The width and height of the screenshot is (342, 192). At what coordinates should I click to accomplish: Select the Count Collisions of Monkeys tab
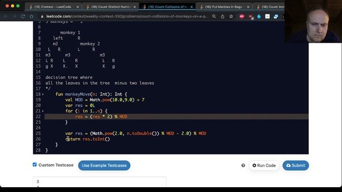pos(167,7)
